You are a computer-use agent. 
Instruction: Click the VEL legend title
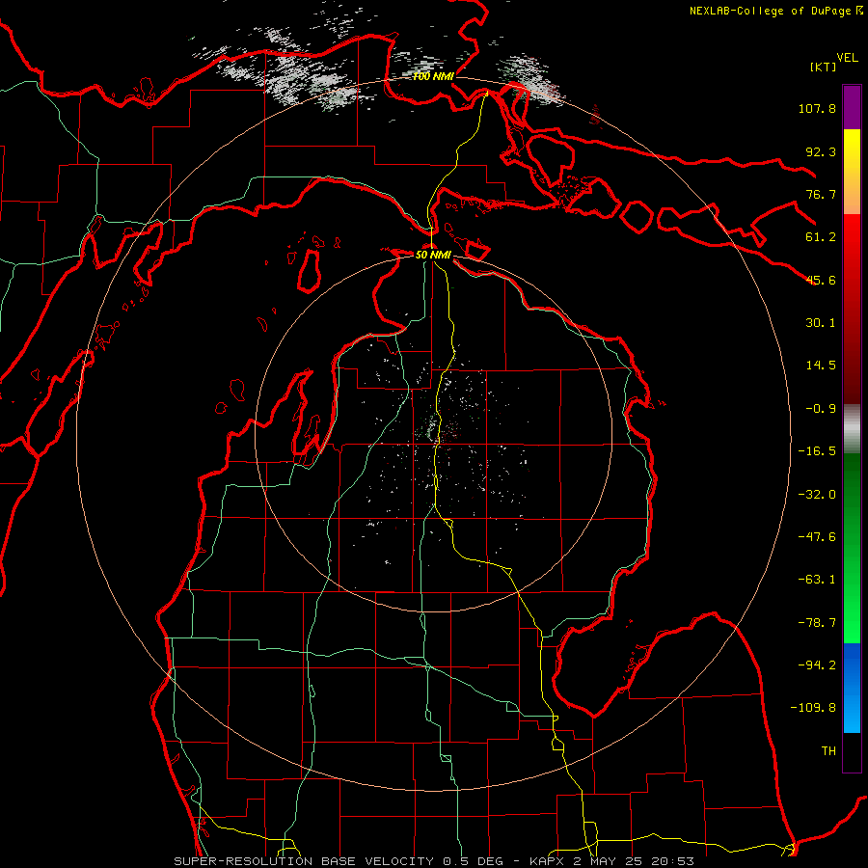pyautogui.click(x=848, y=57)
